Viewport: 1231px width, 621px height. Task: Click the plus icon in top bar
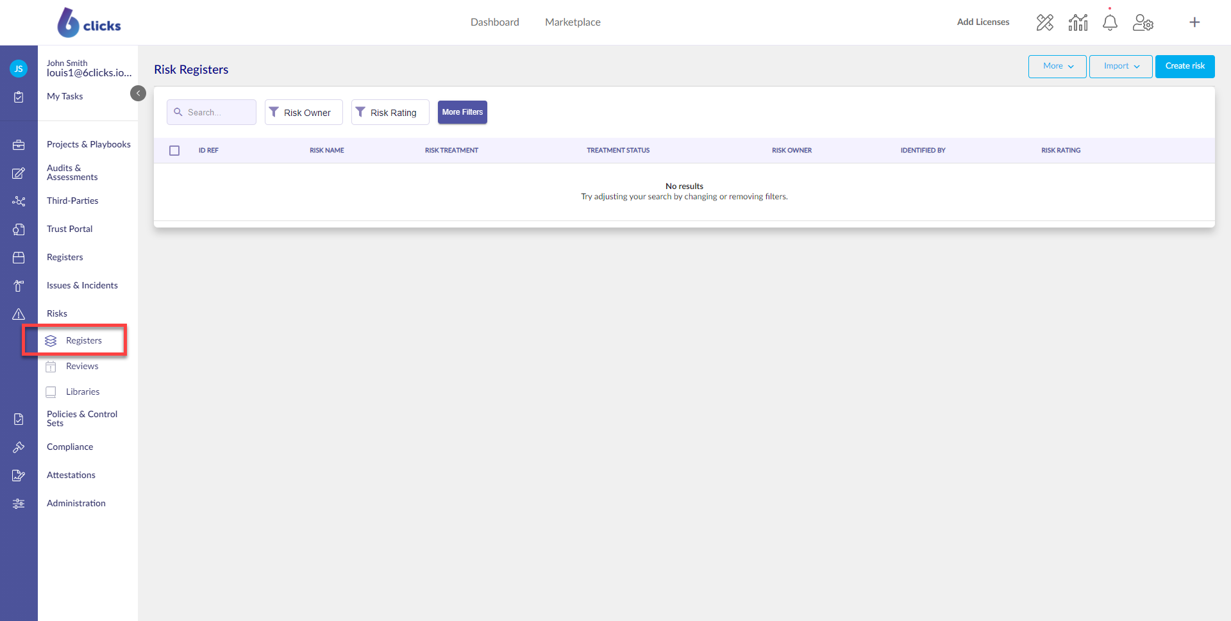point(1194,22)
